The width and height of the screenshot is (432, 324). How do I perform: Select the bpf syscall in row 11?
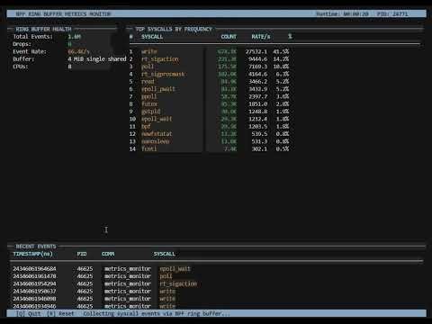146,127
